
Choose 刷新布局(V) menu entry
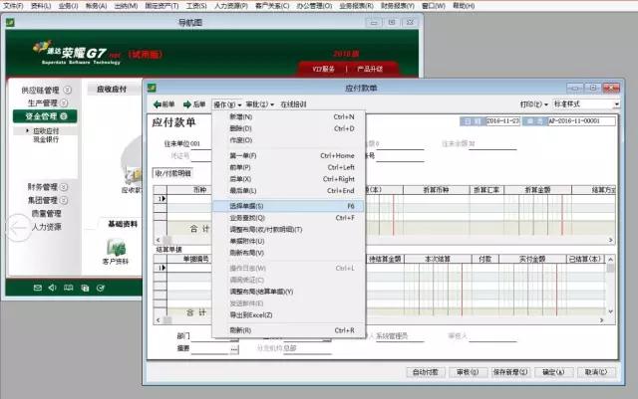click(288, 253)
